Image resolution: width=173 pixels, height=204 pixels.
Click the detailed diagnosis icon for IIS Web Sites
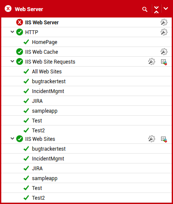[164, 140]
